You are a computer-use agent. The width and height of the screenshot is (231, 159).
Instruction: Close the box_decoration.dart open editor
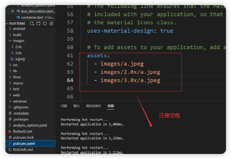12,11
